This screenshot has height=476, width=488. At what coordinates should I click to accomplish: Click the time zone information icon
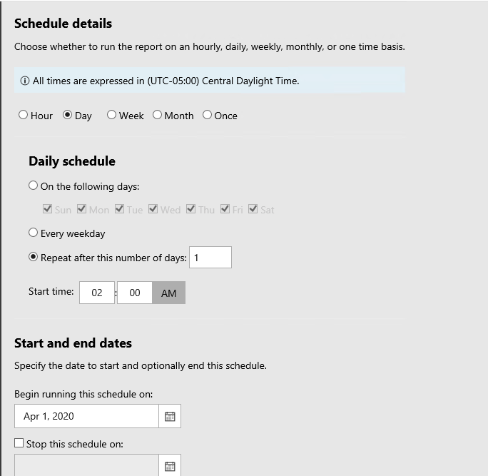pos(26,81)
